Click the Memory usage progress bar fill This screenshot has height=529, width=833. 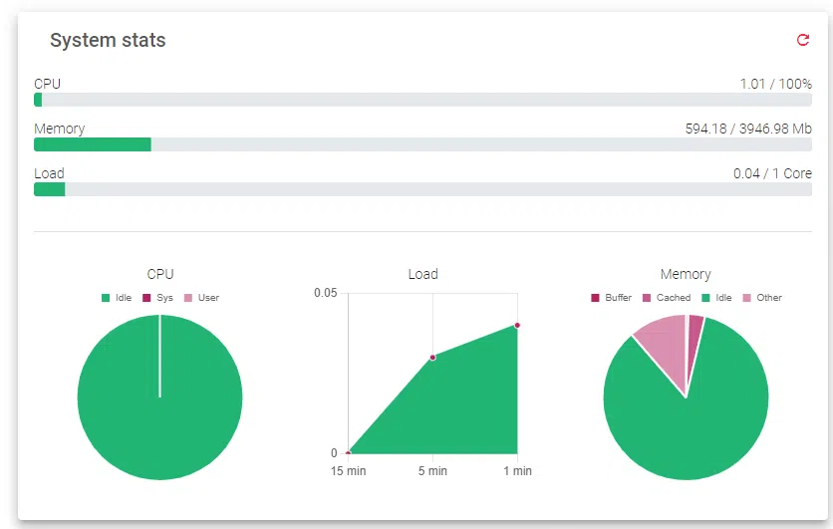(x=92, y=144)
